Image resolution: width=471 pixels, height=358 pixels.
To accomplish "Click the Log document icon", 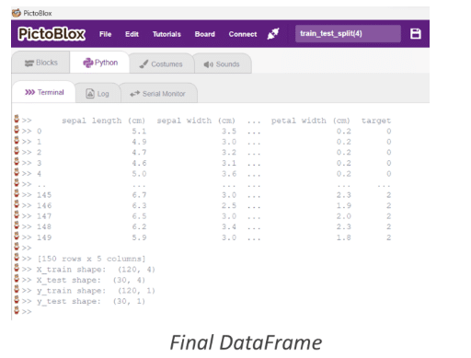I will 90,93.
